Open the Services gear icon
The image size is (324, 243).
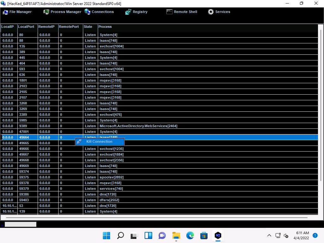click(211, 12)
